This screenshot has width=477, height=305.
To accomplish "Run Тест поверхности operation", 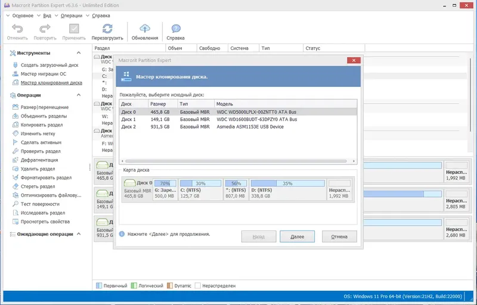I will click(40, 204).
